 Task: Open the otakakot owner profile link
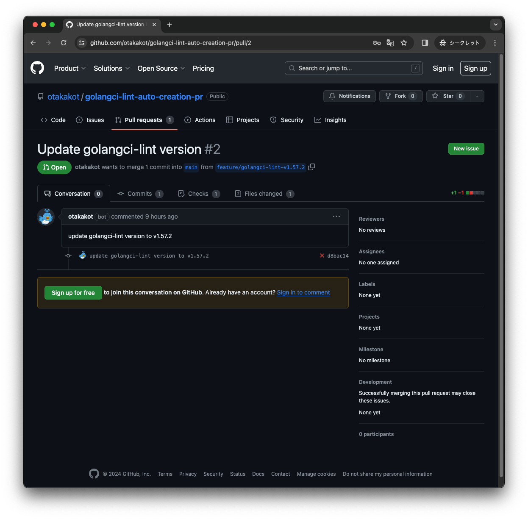click(63, 97)
